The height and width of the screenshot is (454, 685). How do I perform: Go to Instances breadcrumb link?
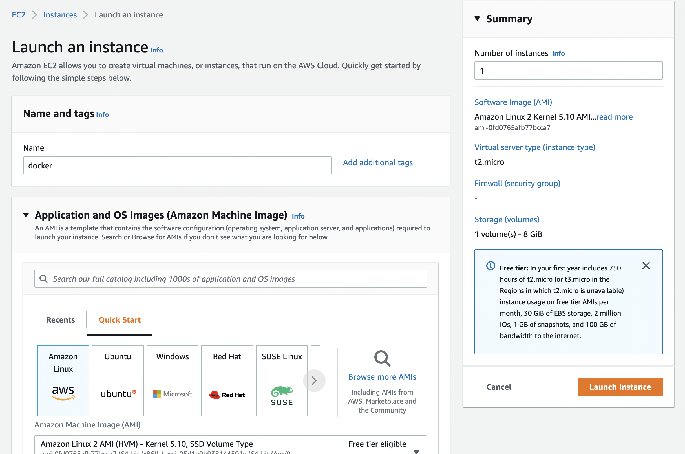[x=60, y=15]
